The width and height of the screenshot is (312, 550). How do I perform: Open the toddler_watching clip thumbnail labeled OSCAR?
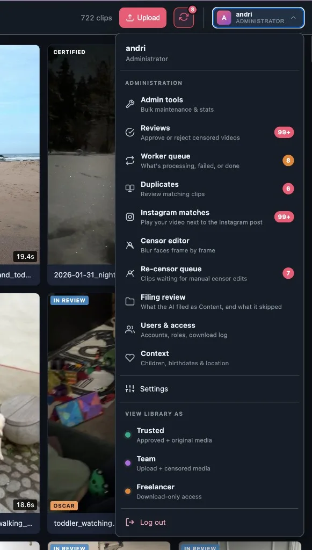(x=81, y=403)
